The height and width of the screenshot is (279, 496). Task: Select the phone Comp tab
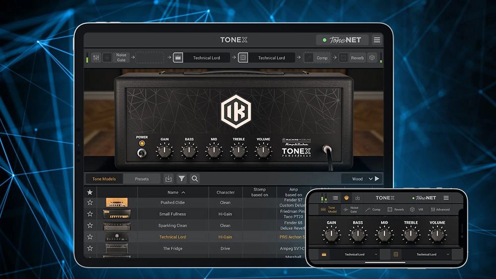tap(373, 210)
